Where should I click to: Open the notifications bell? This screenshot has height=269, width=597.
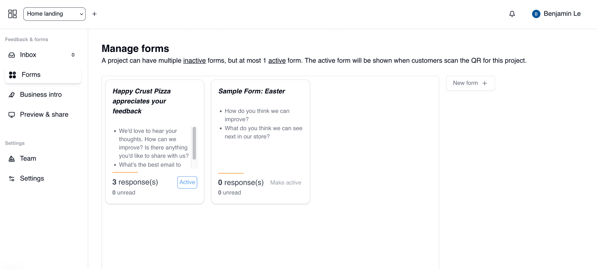512,14
